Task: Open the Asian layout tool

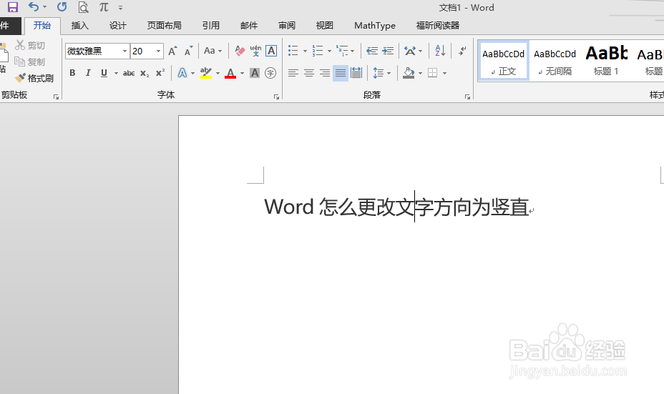Action: coord(413,51)
